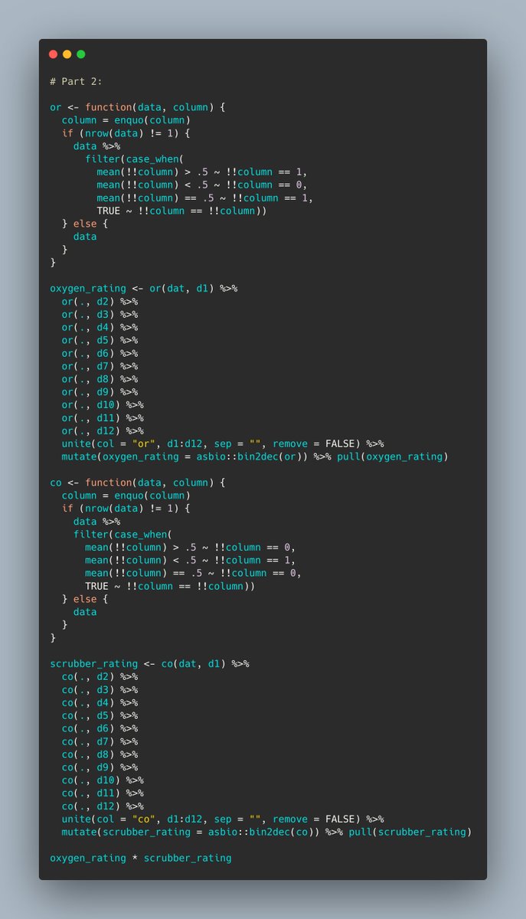The width and height of the screenshot is (526, 919).
Task: Click the unite(col = "or" ...) line
Action: (x=223, y=443)
